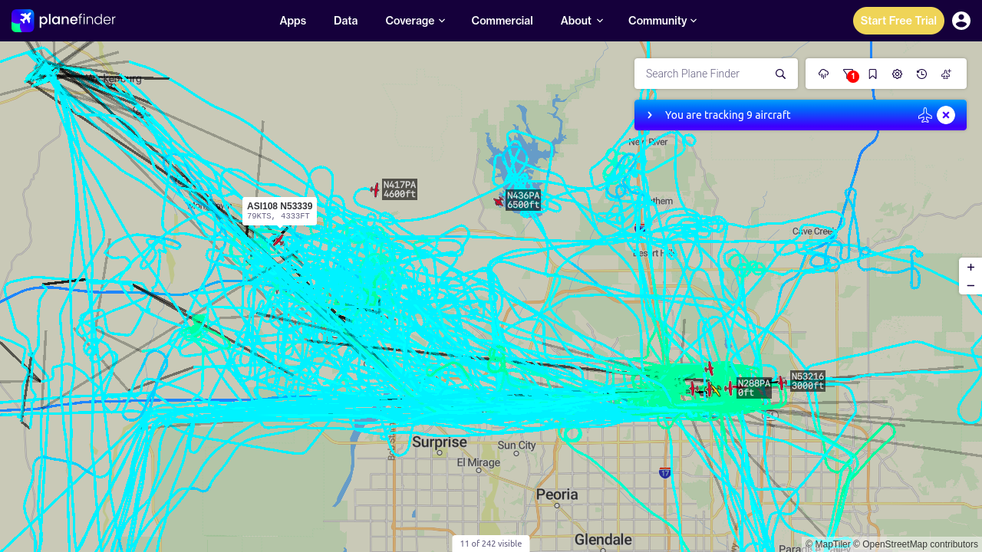Click 'You are tracking 9 aircraft' text

tap(728, 115)
